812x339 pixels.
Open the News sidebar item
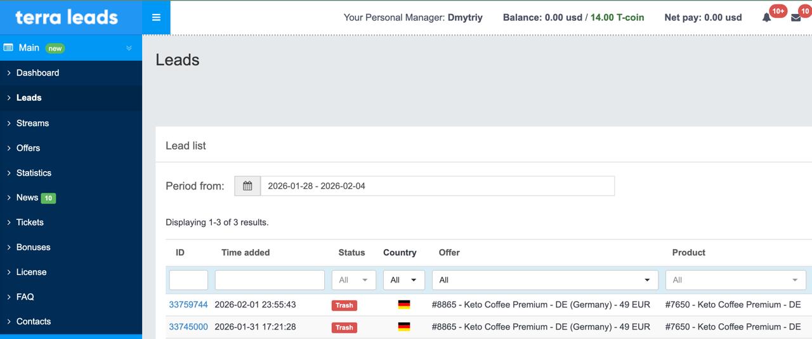coord(27,198)
